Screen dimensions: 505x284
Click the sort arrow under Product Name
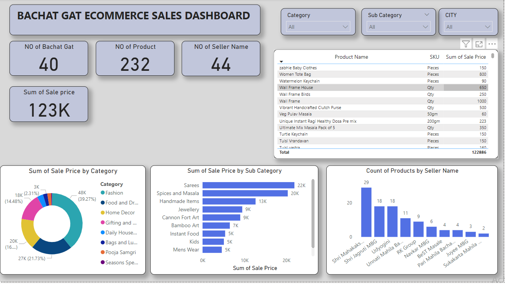coord(282,61)
